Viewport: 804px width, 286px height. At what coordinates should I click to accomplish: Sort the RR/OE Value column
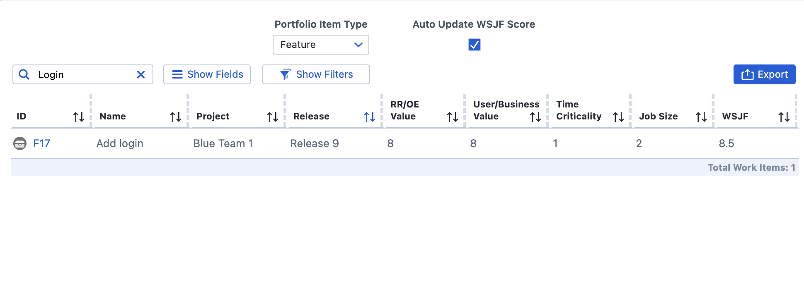point(453,117)
